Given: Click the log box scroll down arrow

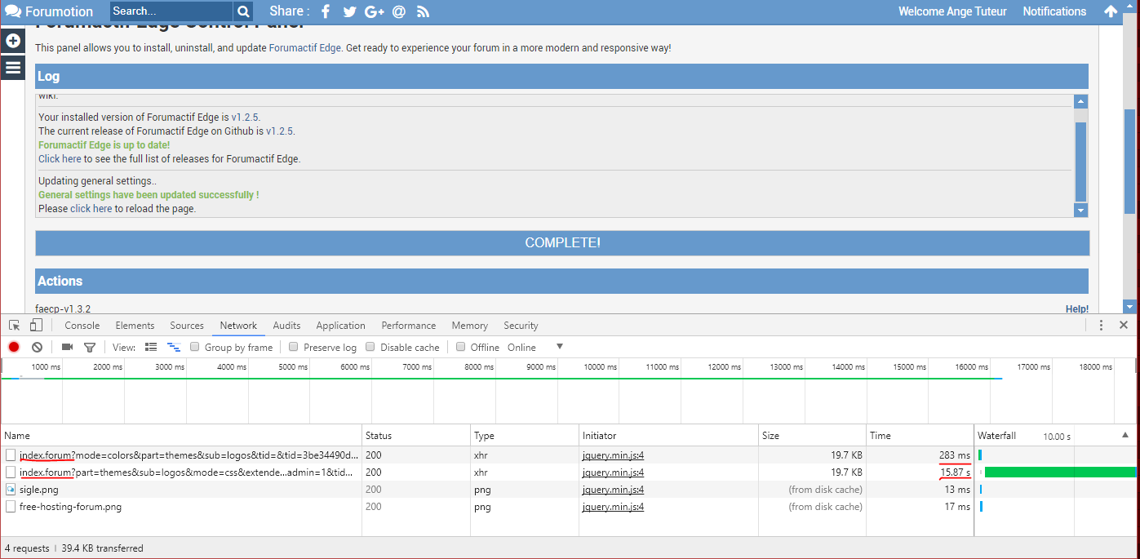Looking at the screenshot, I should click(1080, 211).
